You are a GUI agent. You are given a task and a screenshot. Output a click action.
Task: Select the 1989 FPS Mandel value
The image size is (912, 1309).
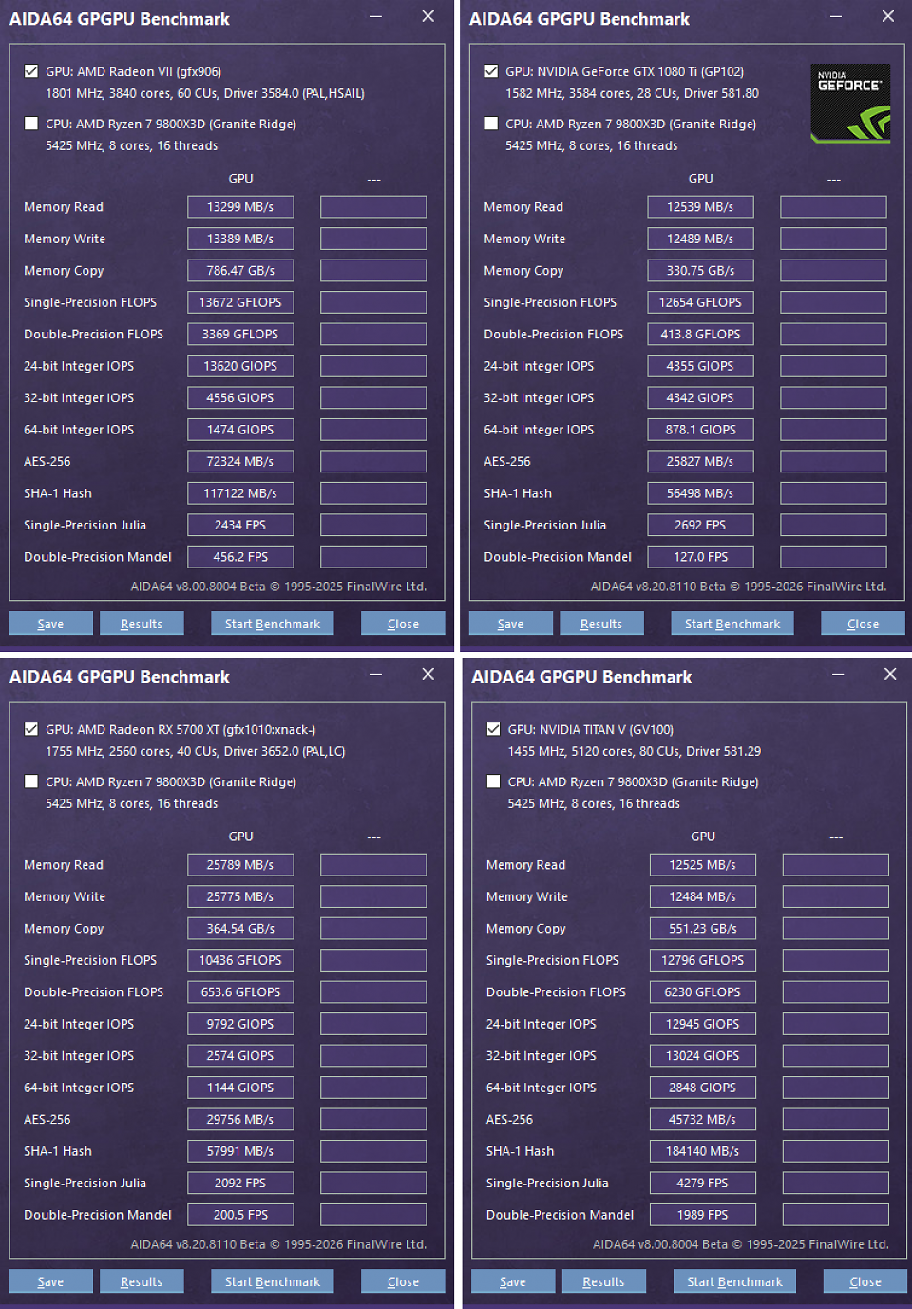click(703, 1215)
